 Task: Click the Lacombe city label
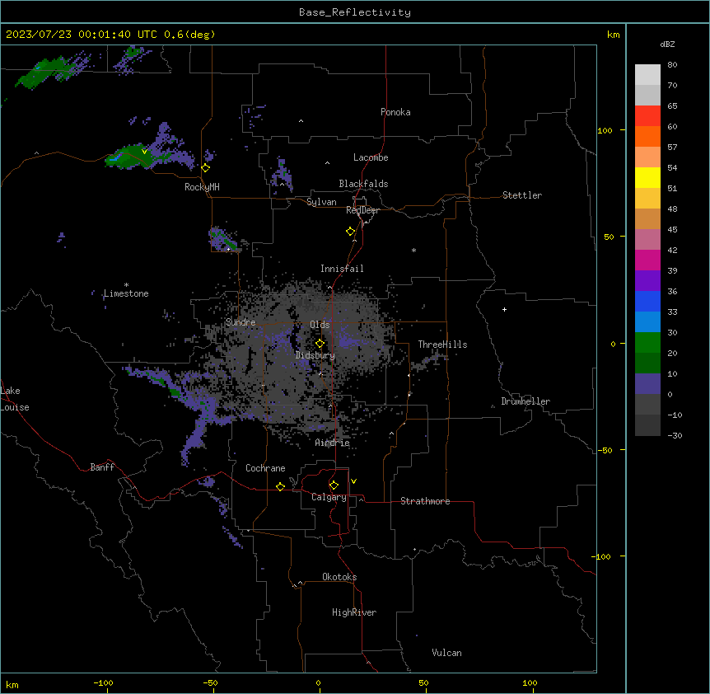[x=371, y=157]
